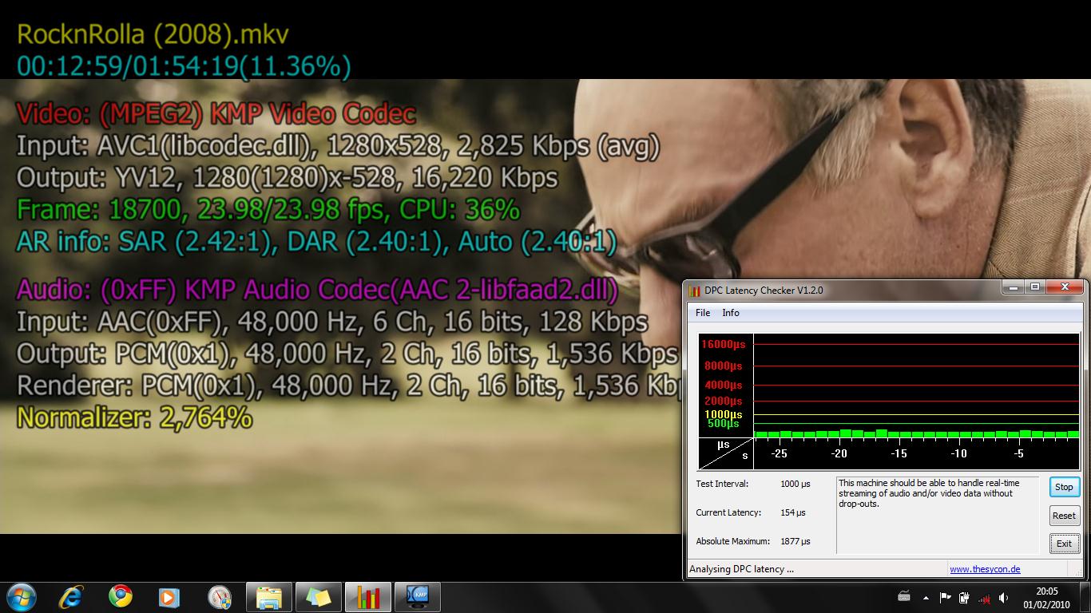Image resolution: width=1091 pixels, height=613 pixels.
Task: Click the machine capability message text box
Action: (938, 515)
